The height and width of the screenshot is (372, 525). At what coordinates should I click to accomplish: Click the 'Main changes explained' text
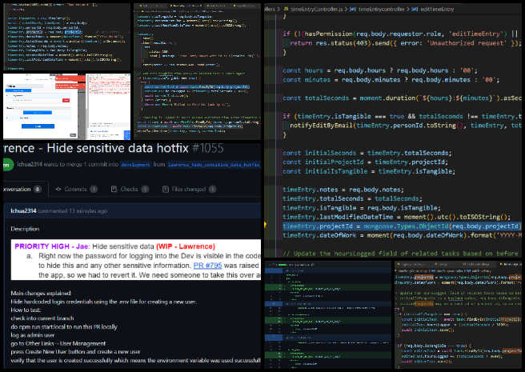[41, 294]
